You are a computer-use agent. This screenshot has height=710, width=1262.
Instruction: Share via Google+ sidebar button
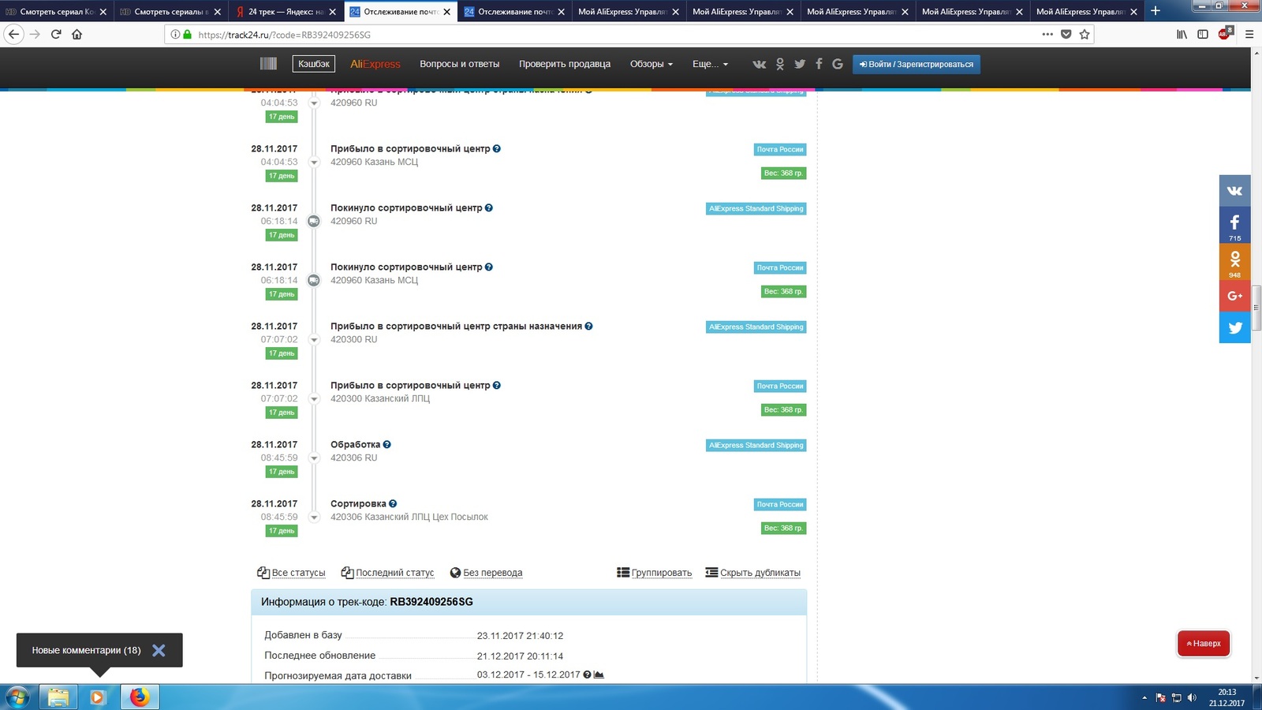[1234, 296]
